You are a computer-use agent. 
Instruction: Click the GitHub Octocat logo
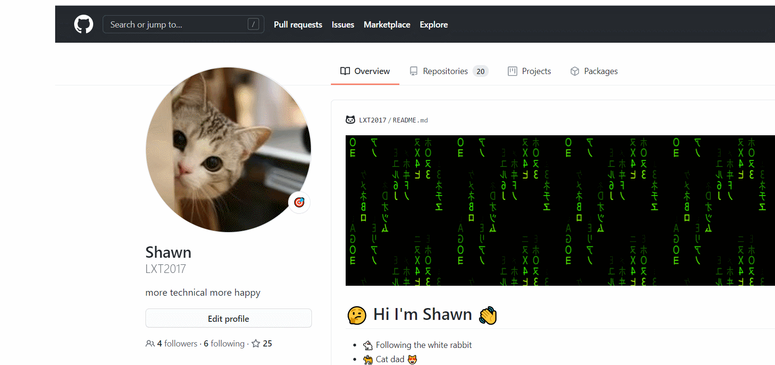coord(84,24)
